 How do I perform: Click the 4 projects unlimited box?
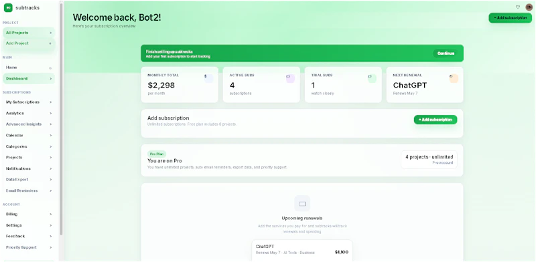click(429, 160)
